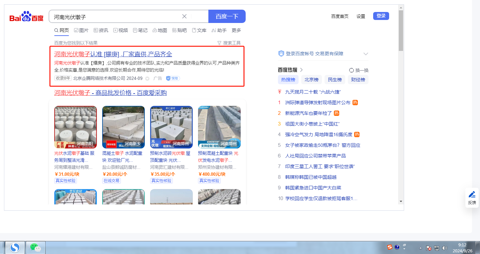Screen dimensions: 480x254
Task: Expand 百度热搜 with the arrow
Action: pos(302,70)
